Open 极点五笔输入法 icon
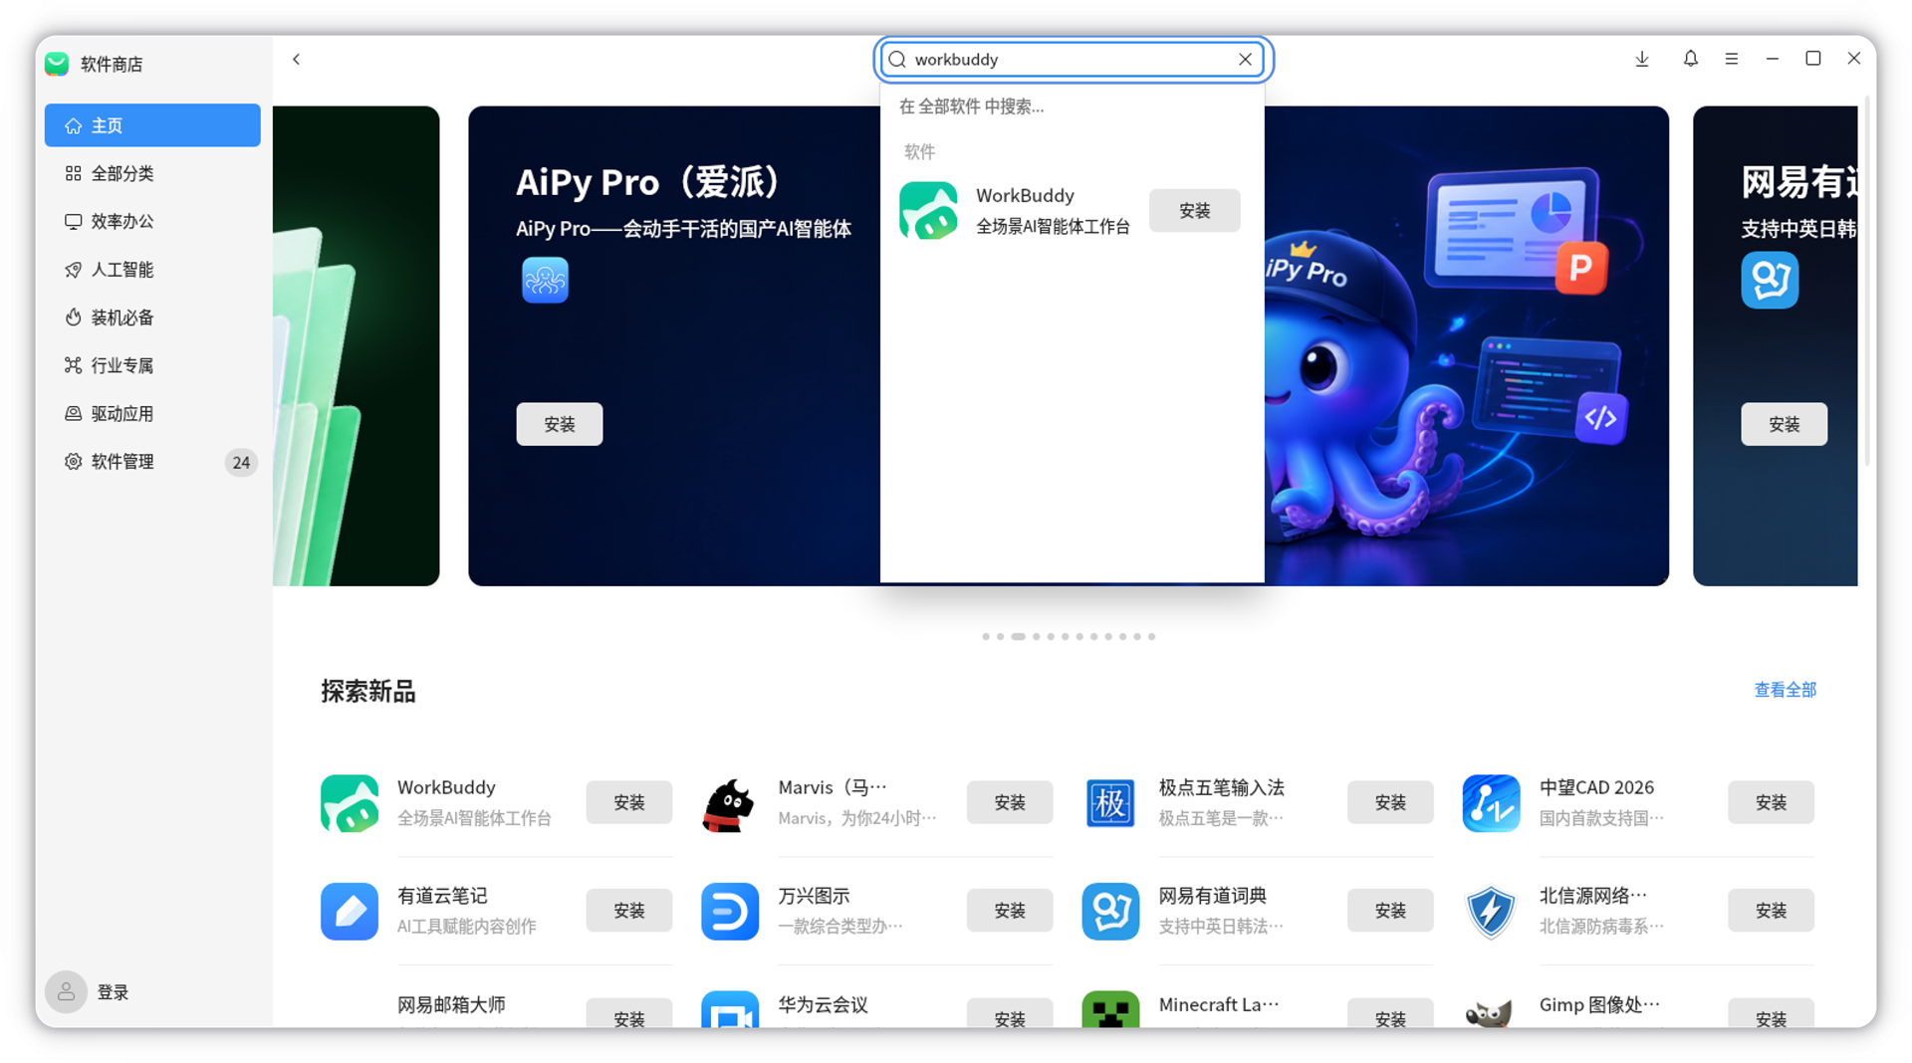 point(1110,803)
